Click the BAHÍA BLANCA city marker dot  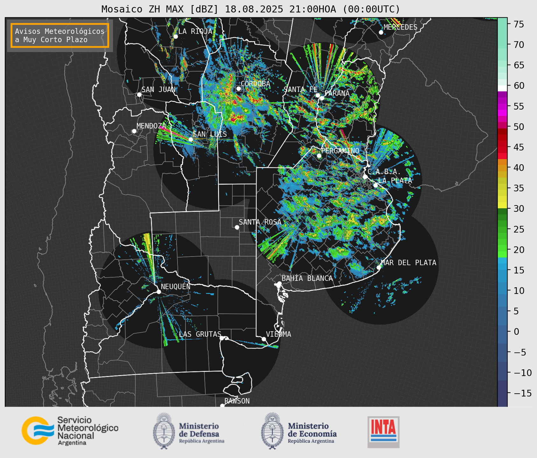point(279,283)
